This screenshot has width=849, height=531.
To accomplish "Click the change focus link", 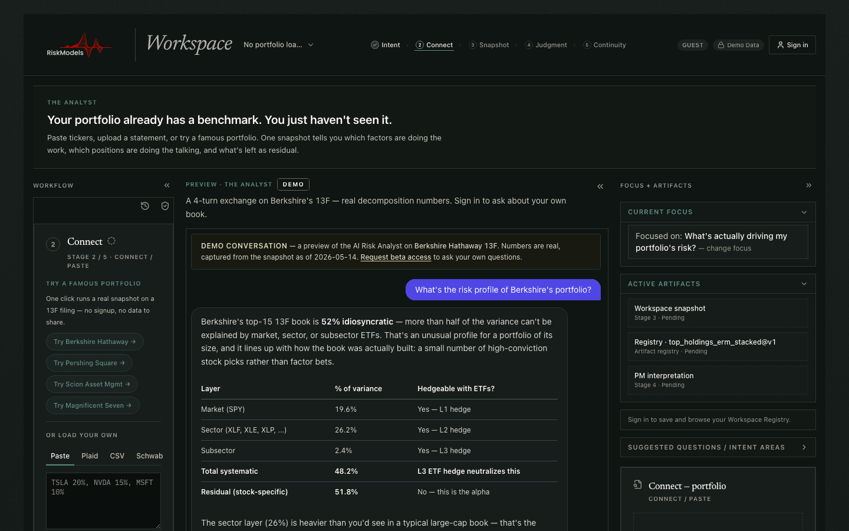I will click(729, 248).
